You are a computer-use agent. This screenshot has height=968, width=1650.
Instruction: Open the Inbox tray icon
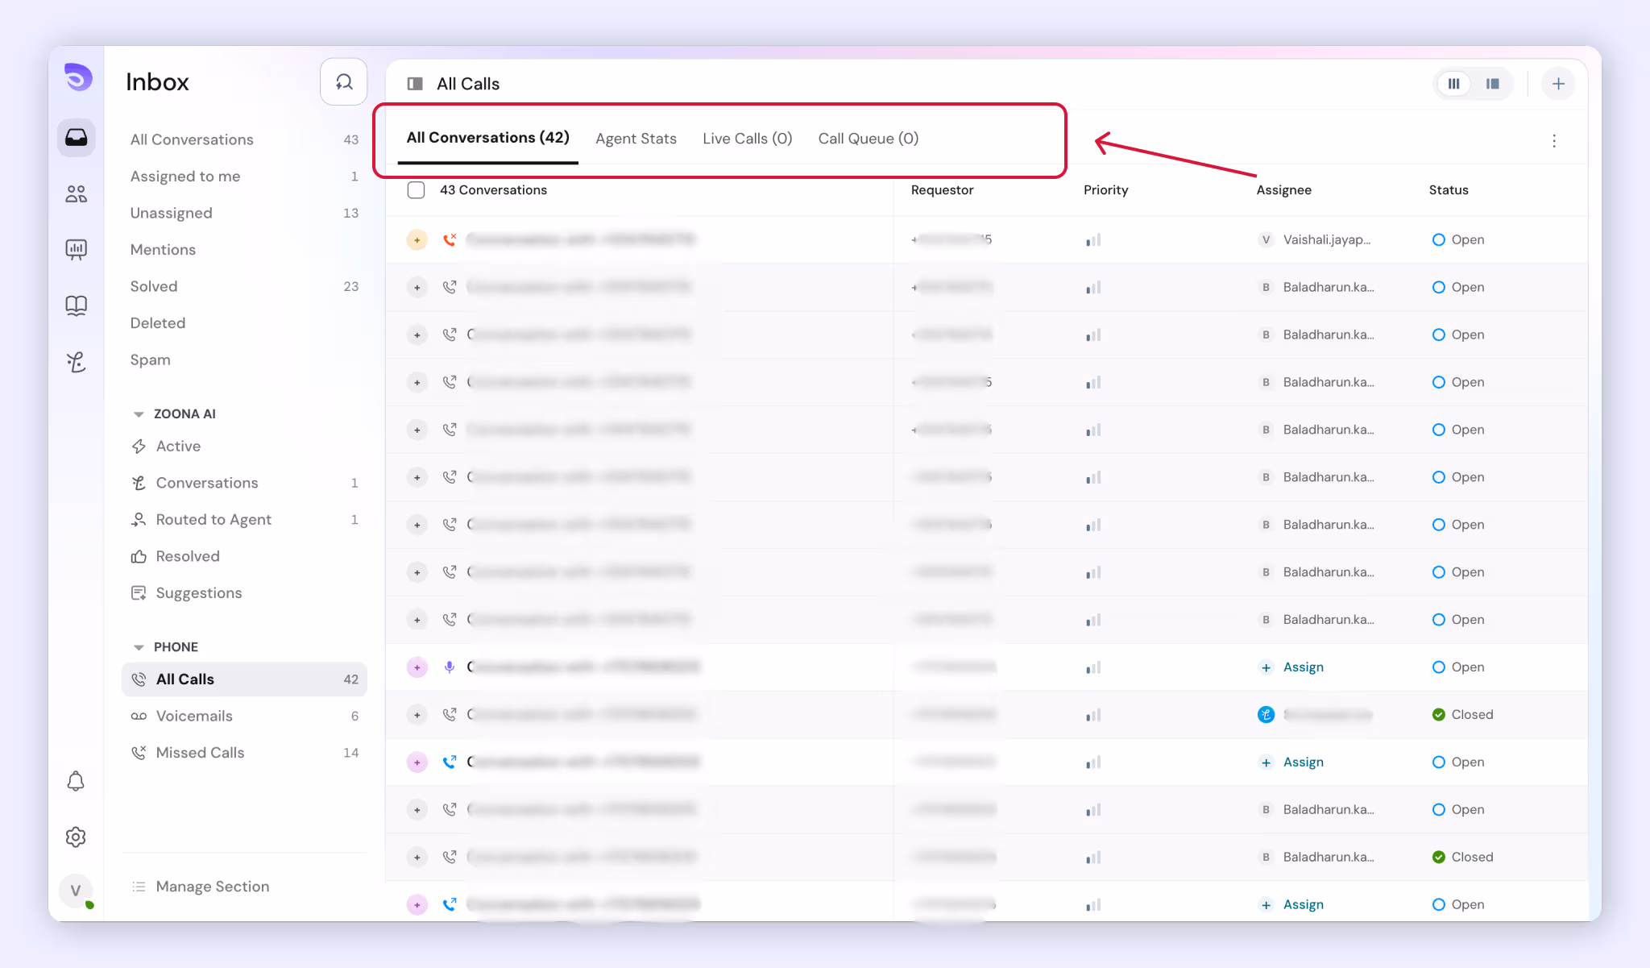(77, 138)
